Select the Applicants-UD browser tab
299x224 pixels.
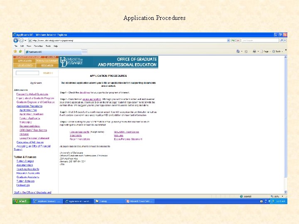coord(53,51)
